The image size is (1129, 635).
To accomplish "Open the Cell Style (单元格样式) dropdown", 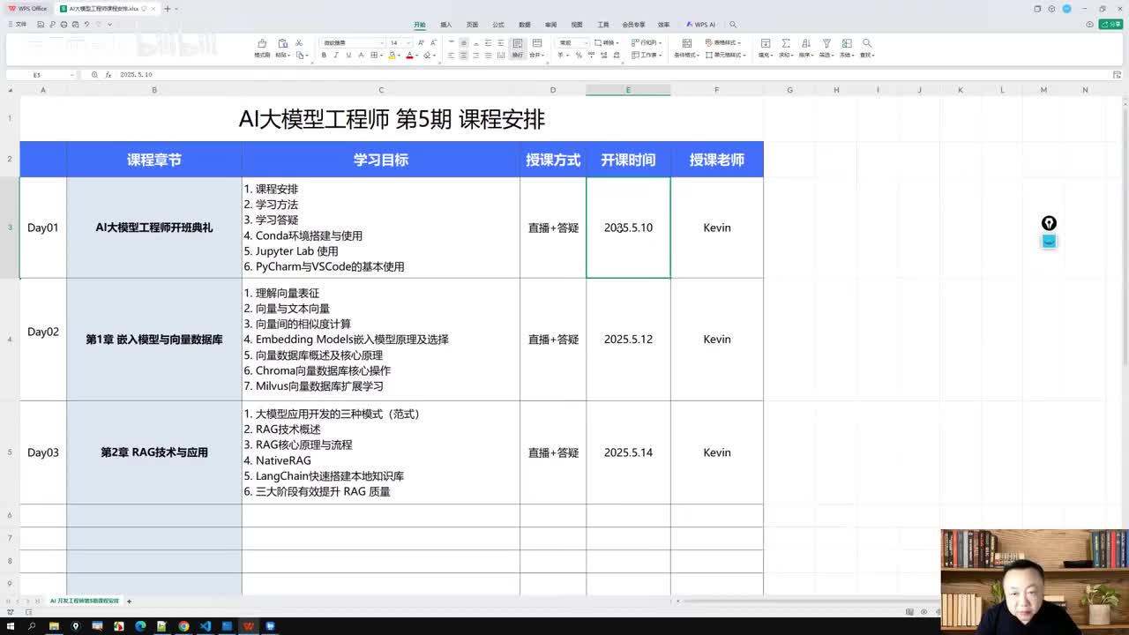I will point(726,55).
